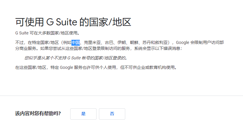
Task: Click the word "克里米亚" in the paragraph
Action: 91,42
